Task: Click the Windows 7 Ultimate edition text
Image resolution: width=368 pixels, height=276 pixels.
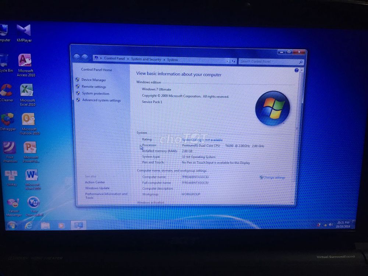Action: coord(156,89)
